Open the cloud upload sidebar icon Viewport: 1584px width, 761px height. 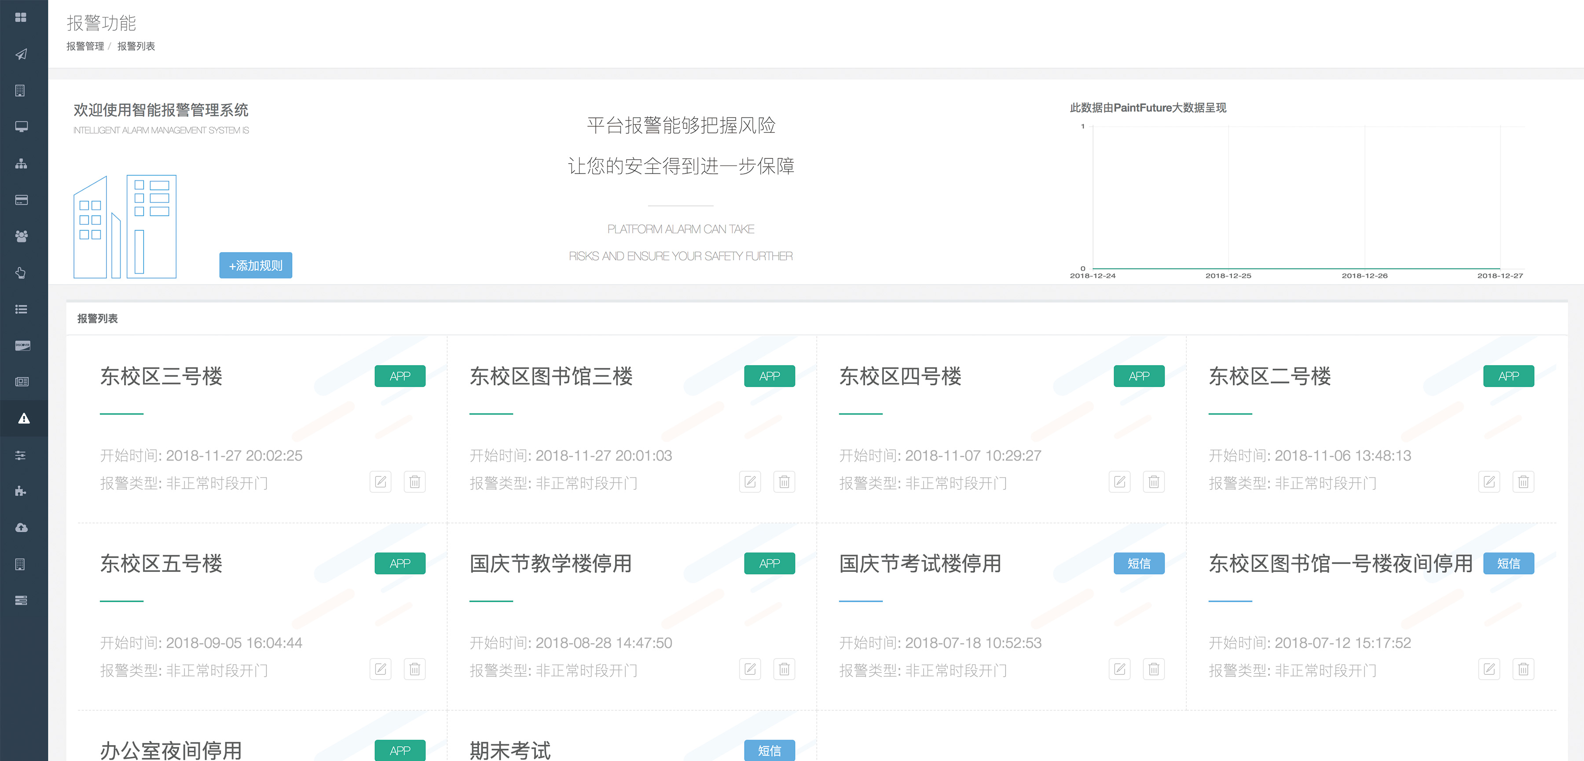point(22,527)
